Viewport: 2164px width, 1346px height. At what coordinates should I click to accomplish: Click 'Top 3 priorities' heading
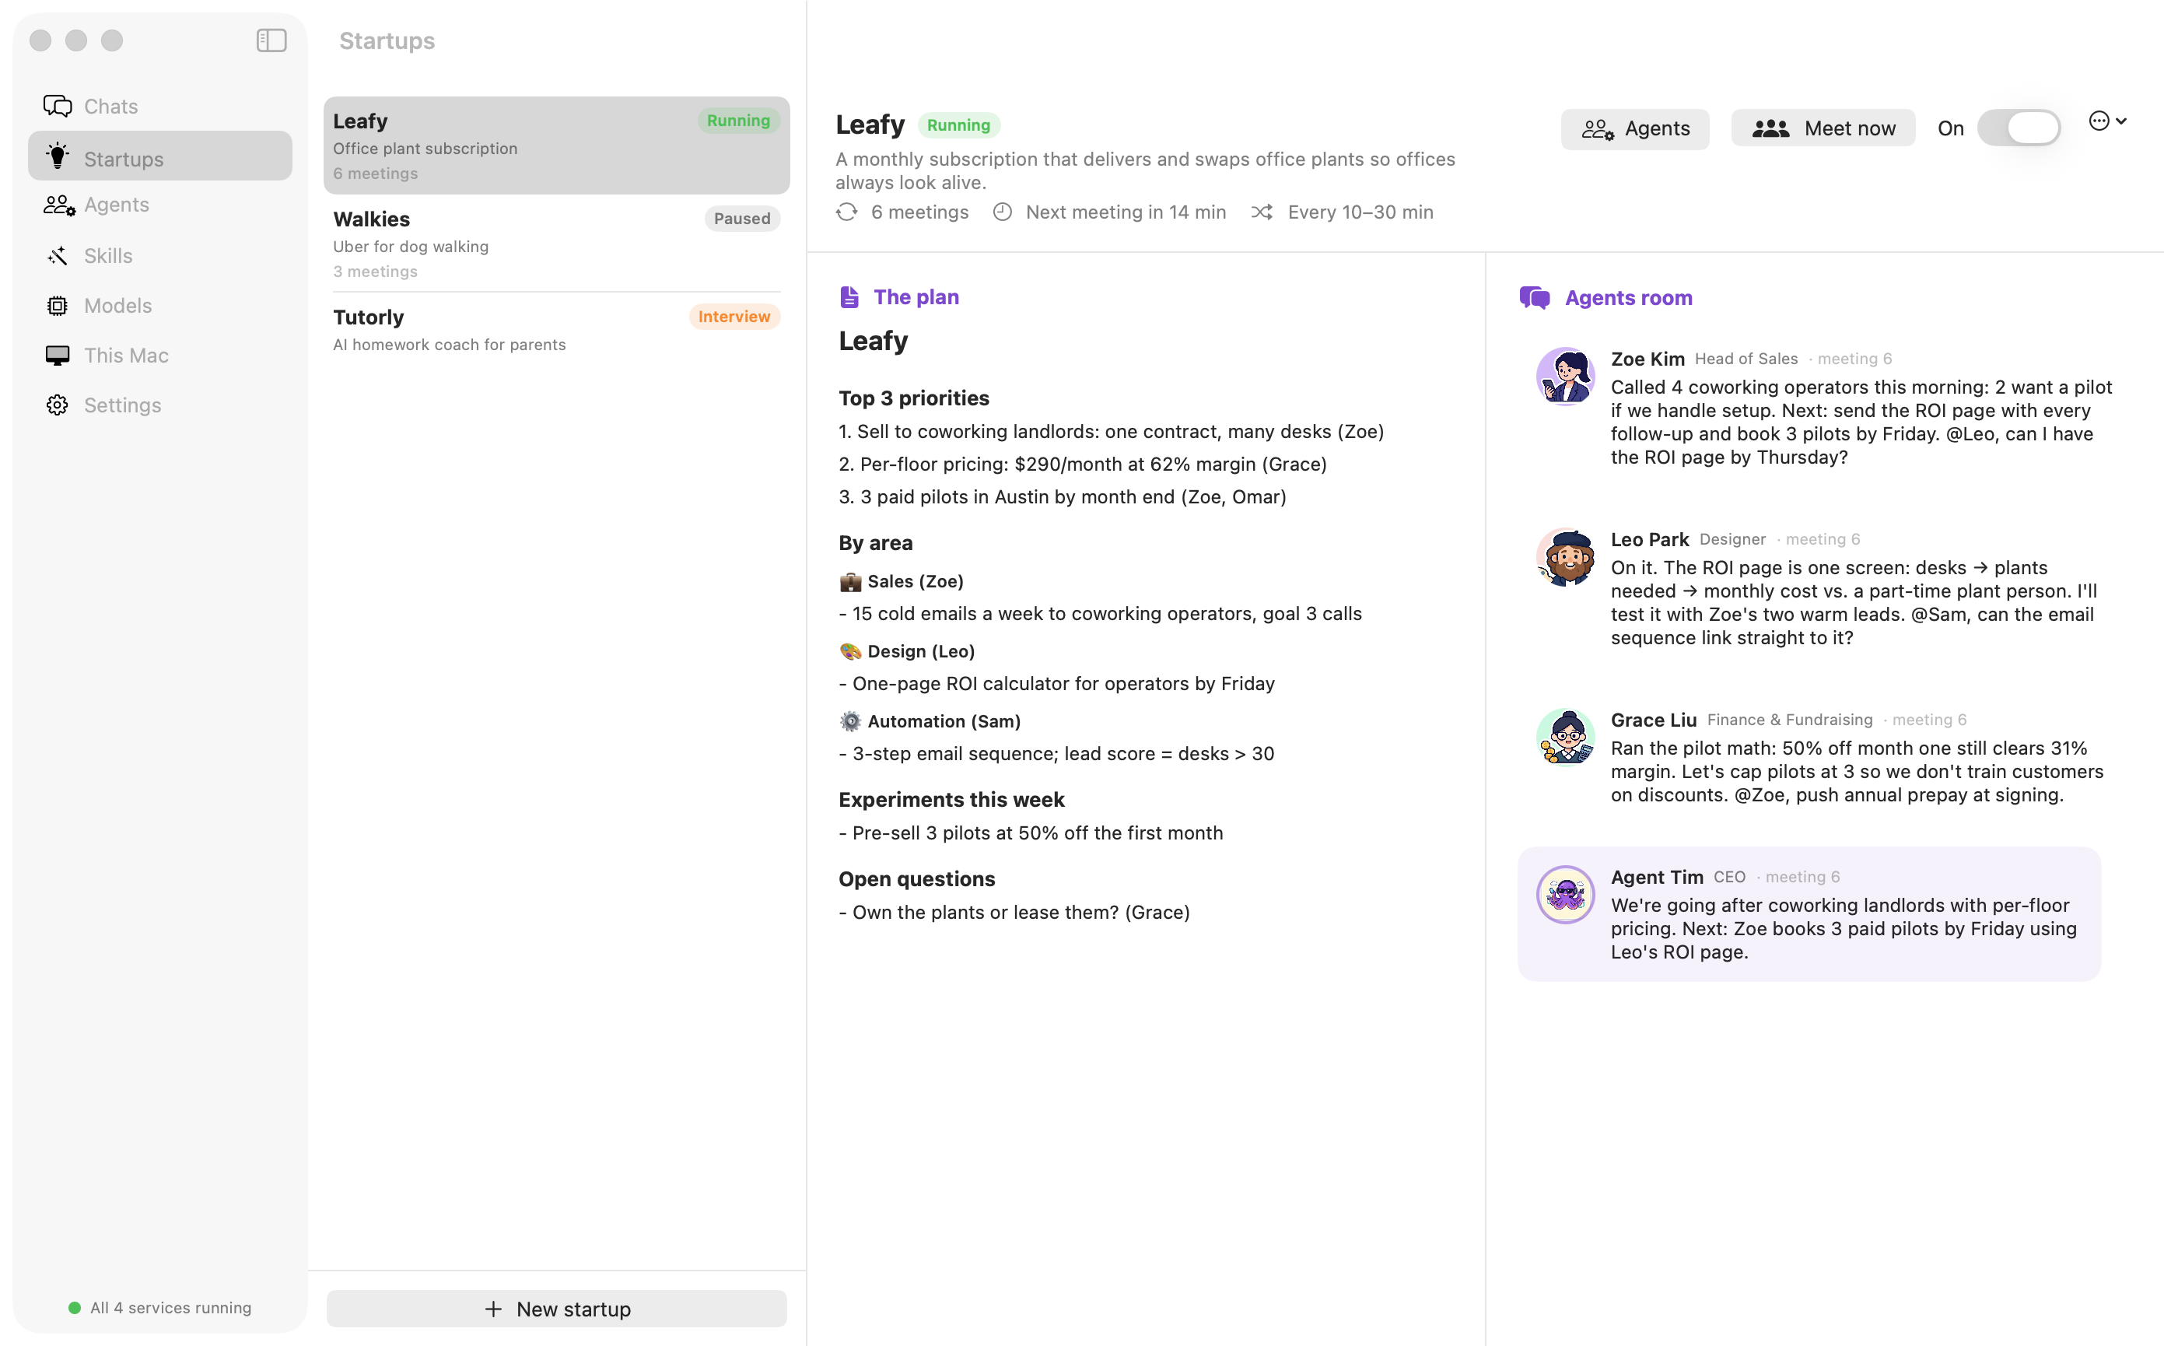point(914,398)
